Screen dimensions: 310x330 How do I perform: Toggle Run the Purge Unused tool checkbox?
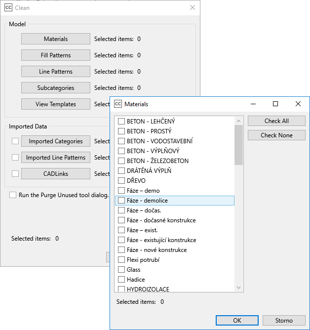point(13,195)
